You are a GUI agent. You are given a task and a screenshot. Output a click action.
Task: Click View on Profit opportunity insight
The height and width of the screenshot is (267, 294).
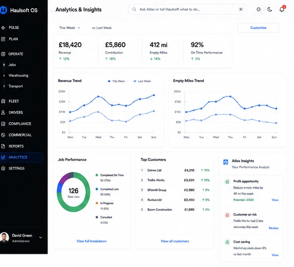tap(275, 200)
